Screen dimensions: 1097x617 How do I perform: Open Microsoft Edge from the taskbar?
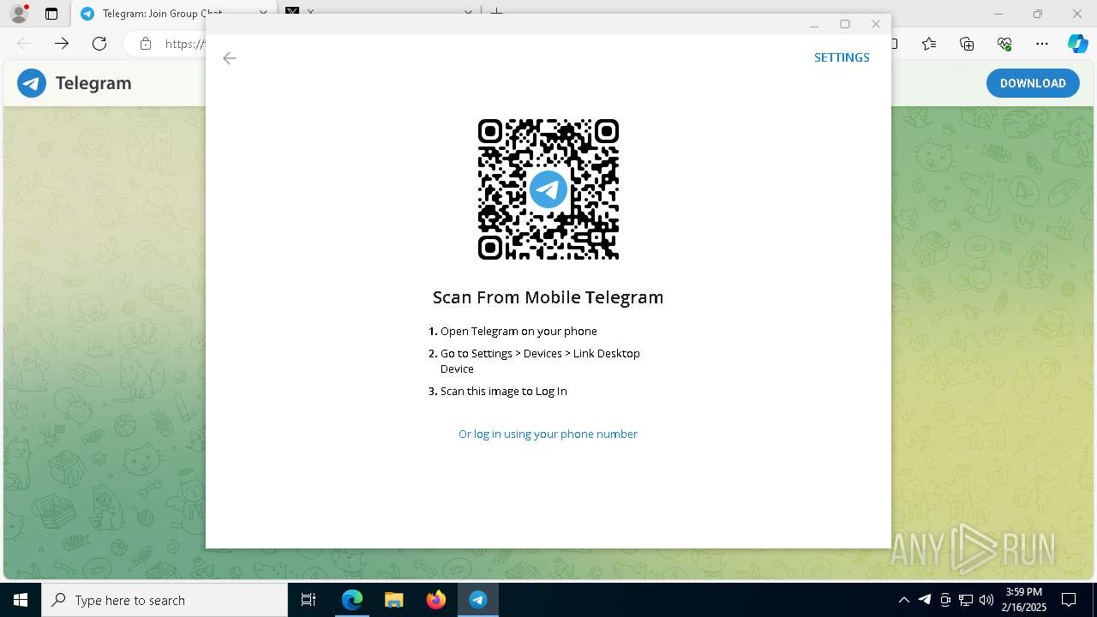coord(352,600)
